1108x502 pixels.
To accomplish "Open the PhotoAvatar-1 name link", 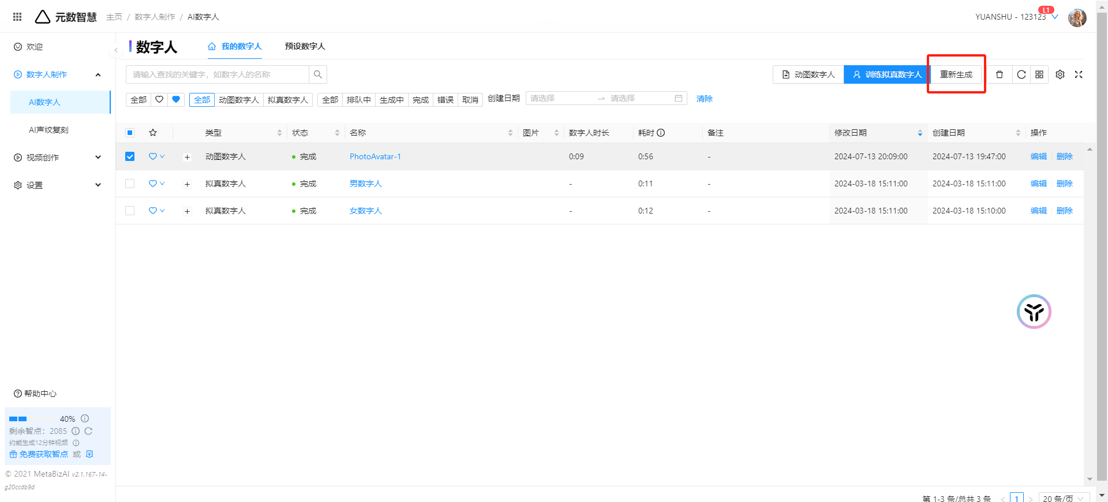I will click(375, 156).
